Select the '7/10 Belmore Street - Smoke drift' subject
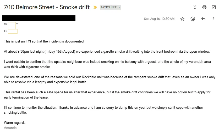The height and width of the screenshot is (134, 219). tap(47, 7)
